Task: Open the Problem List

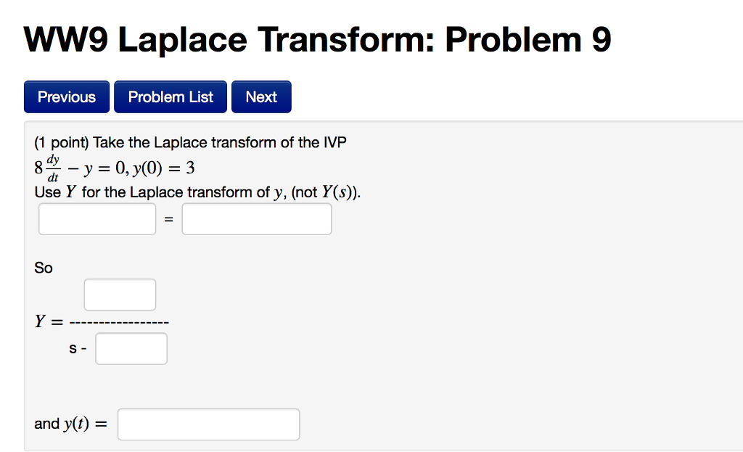Action: 170,96
